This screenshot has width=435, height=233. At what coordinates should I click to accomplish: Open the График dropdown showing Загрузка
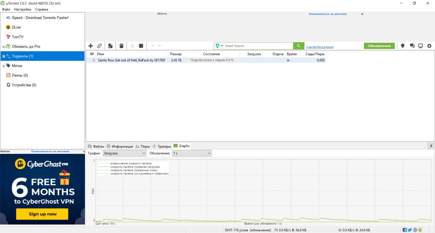(124, 153)
